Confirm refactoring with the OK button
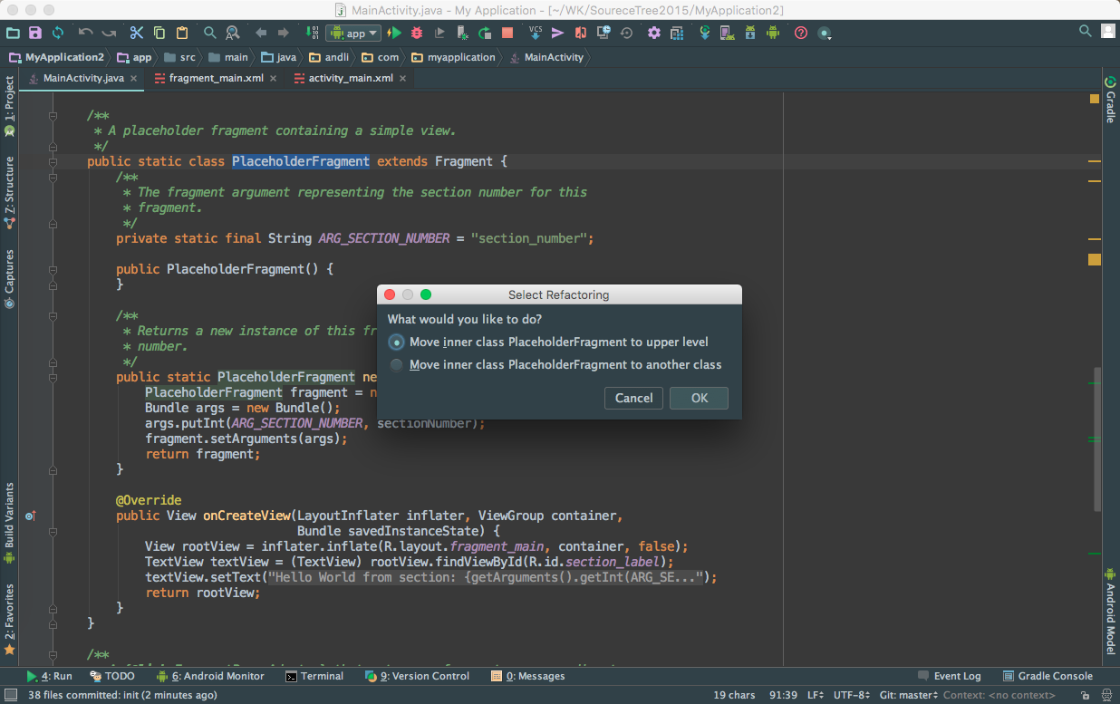The height and width of the screenshot is (704, 1120). point(699,398)
